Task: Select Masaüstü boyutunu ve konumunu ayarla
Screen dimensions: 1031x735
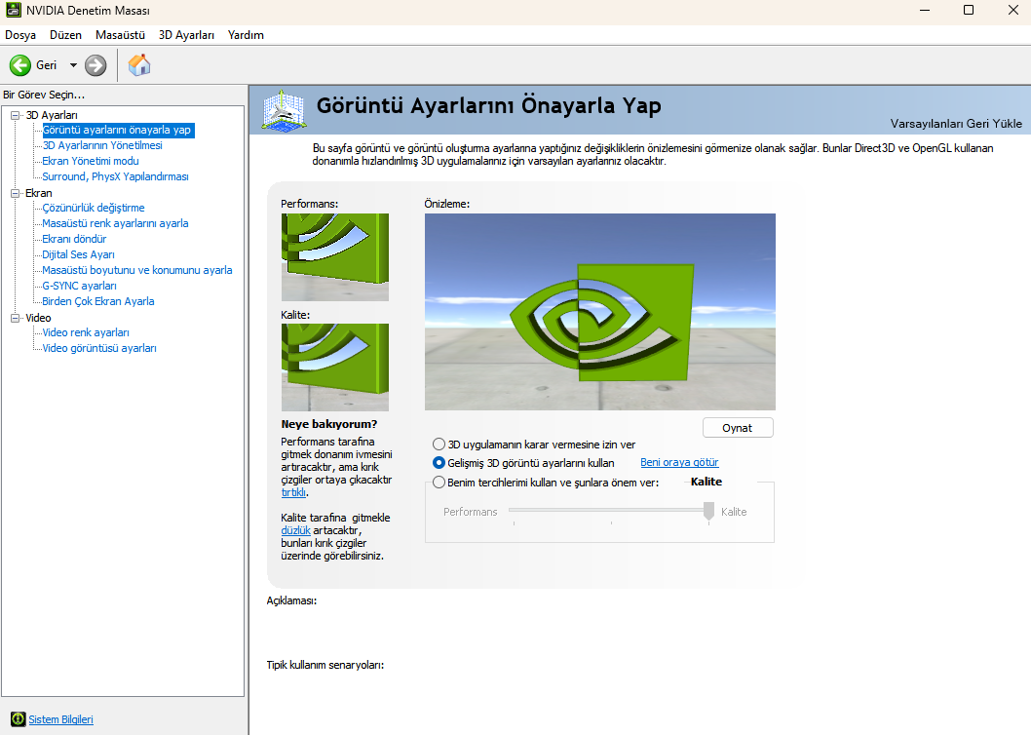Action: tap(136, 270)
